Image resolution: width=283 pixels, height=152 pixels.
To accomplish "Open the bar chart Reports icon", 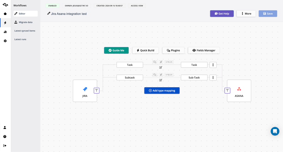I will point(5,32).
